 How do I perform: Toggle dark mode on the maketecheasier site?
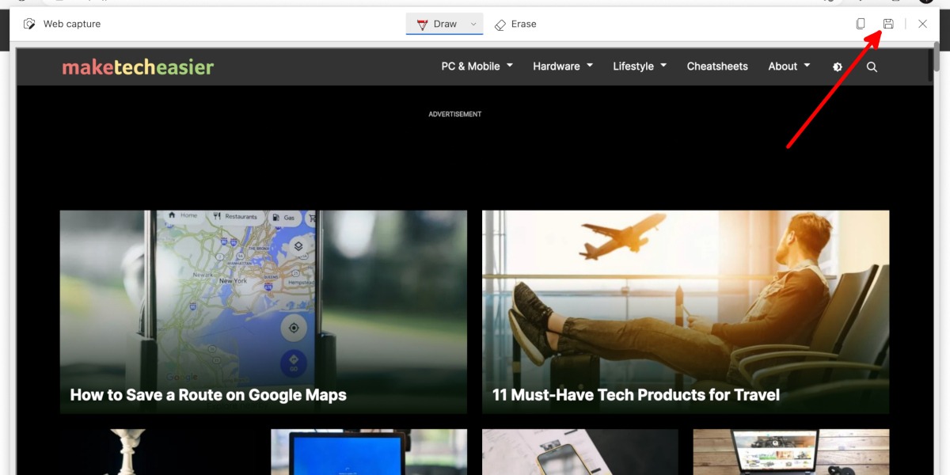[838, 66]
